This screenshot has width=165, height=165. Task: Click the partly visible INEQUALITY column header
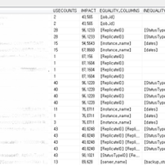pos(154,11)
